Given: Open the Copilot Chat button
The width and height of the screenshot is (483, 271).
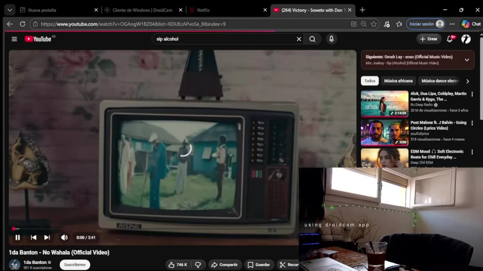Looking at the screenshot, I should pos(471,24).
